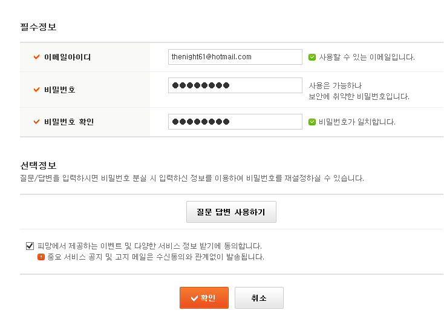
Task: Click the orange checkmark beside 이메일아이디 label
Action: 36,57
